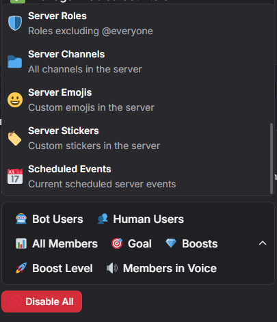
Task: Click the text 'Custom emojis in the server'
Action: click(91, 107)
